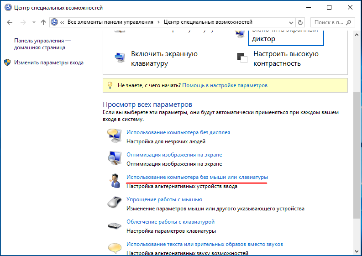The height and width of the screenshot is (256, 362).
Task: Click the headset person icon
Action: pyautogui.click(x=115, y=181)
